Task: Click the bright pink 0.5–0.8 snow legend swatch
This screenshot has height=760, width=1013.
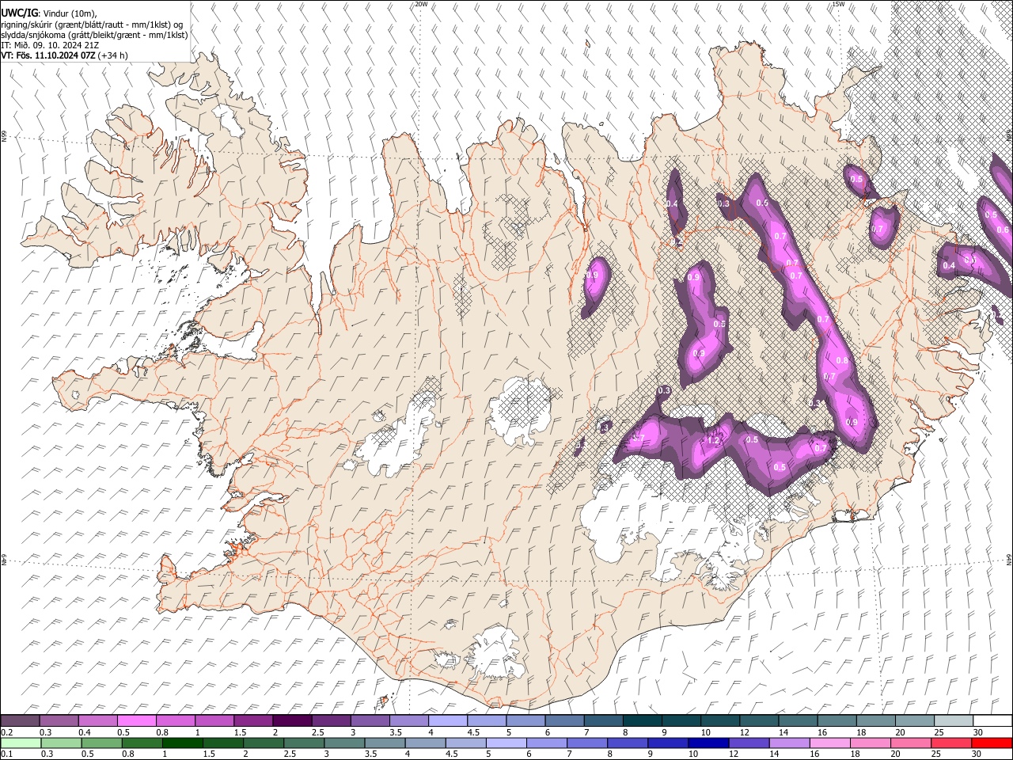Action: click(137, 720)
